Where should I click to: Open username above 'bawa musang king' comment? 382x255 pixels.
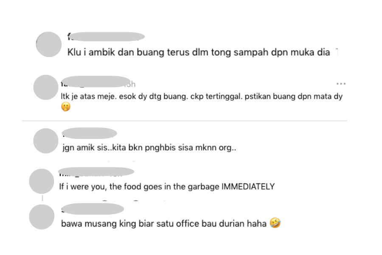[x=93, y=209]
